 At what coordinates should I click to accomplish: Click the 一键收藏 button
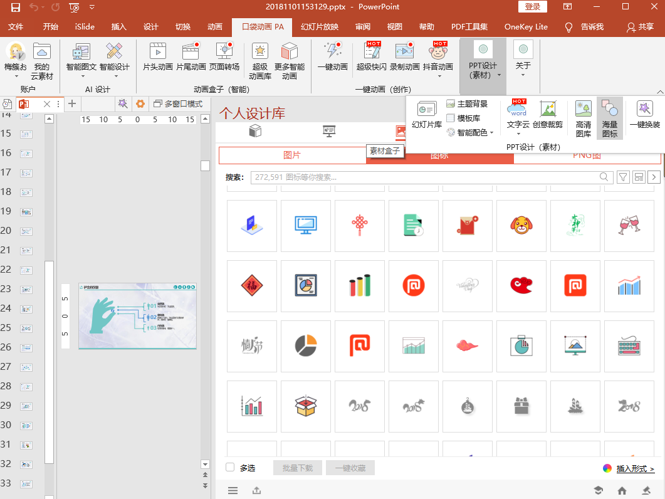pyautogui.click(x=350, y=468)
